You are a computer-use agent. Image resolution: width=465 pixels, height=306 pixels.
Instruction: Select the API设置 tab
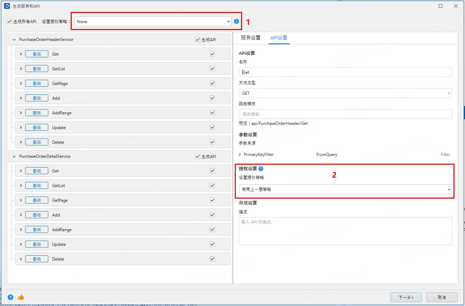coord(279,38)
